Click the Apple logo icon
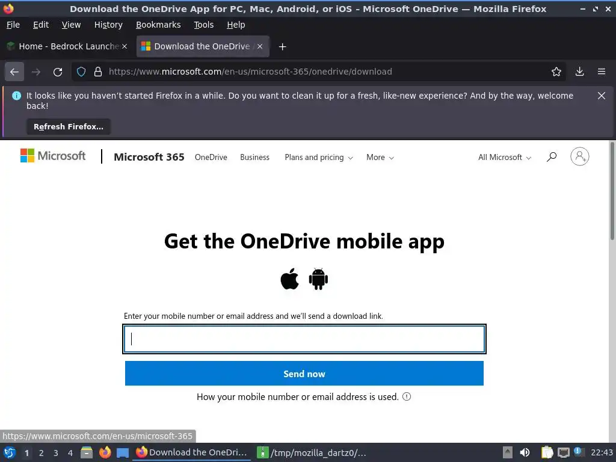 coord(289,279)
